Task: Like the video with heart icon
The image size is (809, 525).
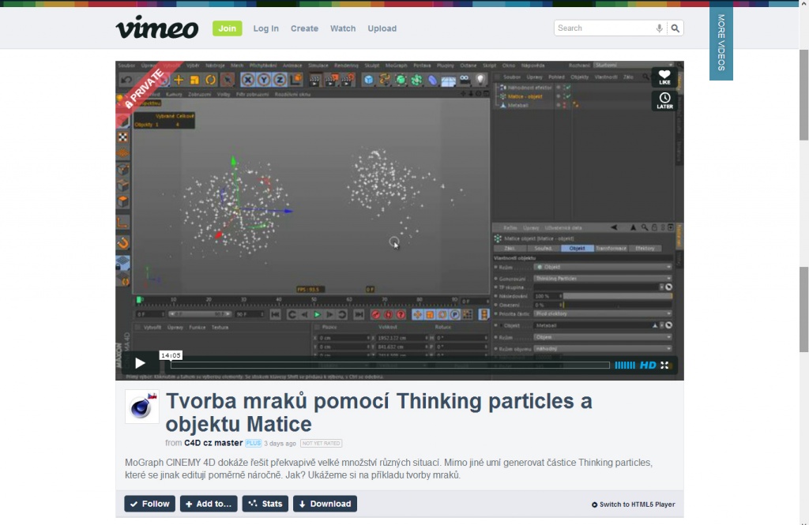Action: tap(664, 77)
